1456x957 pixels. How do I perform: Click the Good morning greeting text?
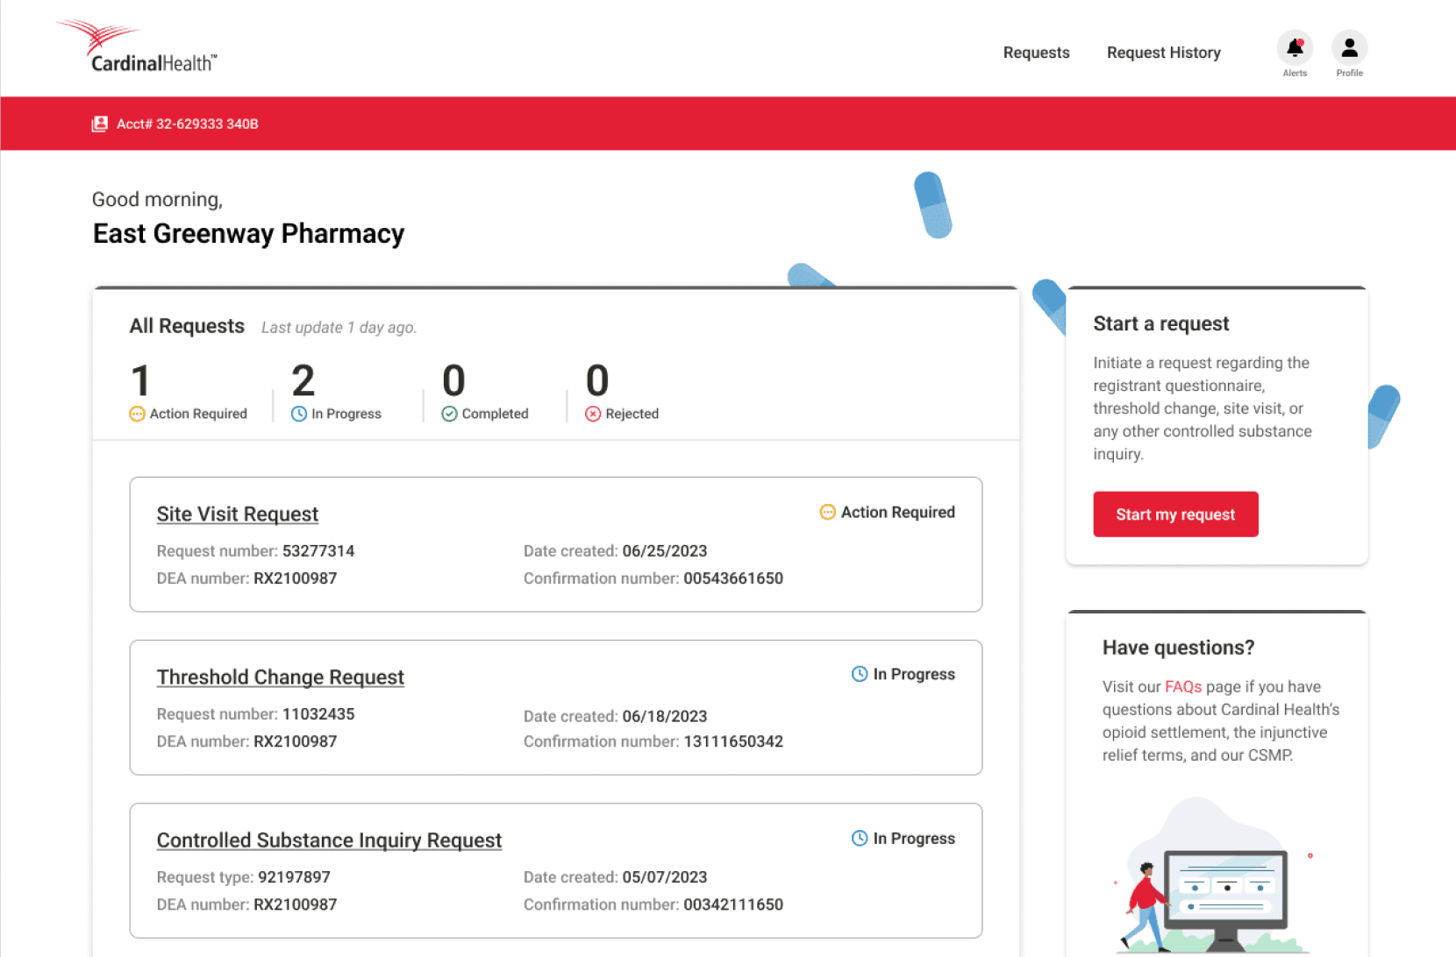pos(158,200)
